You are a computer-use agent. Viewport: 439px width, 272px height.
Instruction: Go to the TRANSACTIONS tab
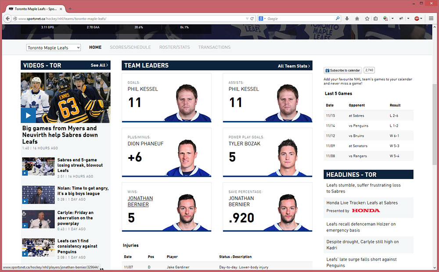coord(214,47)
